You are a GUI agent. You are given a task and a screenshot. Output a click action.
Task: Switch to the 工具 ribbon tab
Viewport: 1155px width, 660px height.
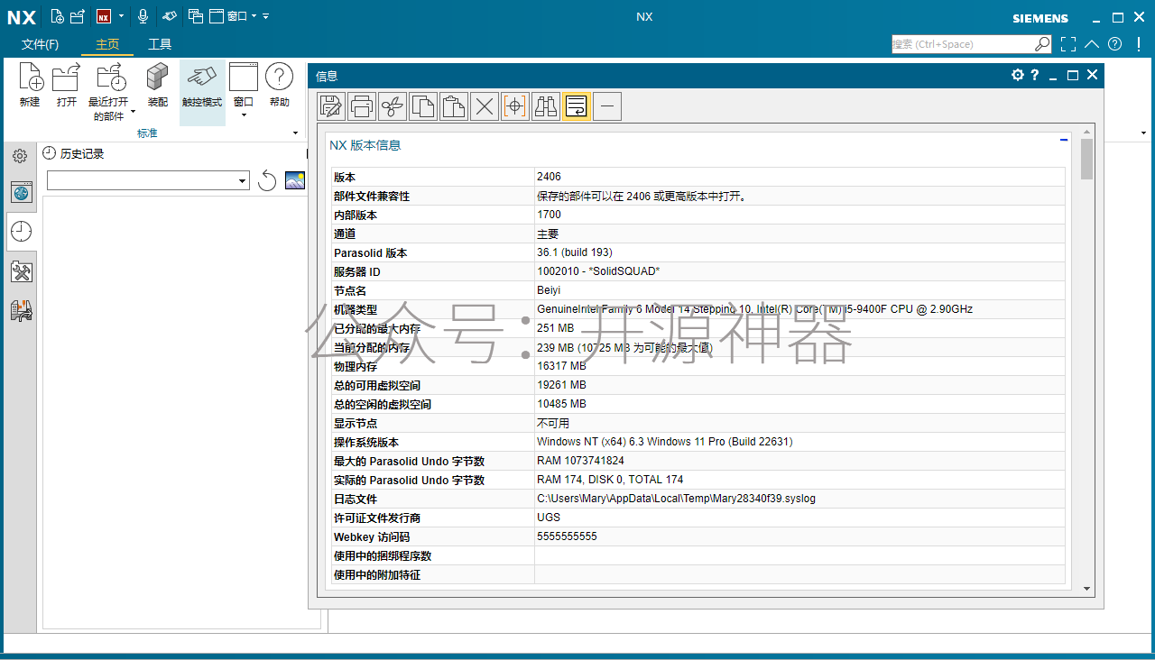point(160,44)
